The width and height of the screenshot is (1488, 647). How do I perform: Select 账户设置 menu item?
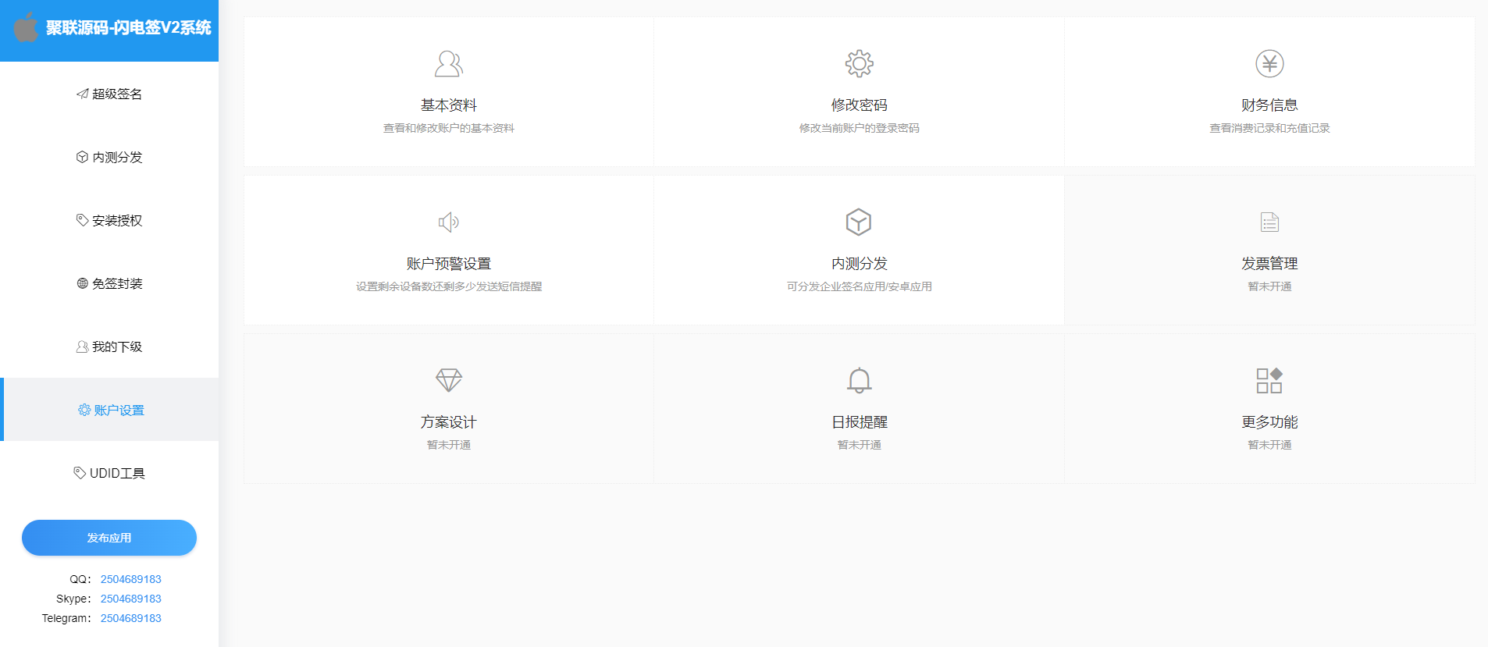coord(109,410)
